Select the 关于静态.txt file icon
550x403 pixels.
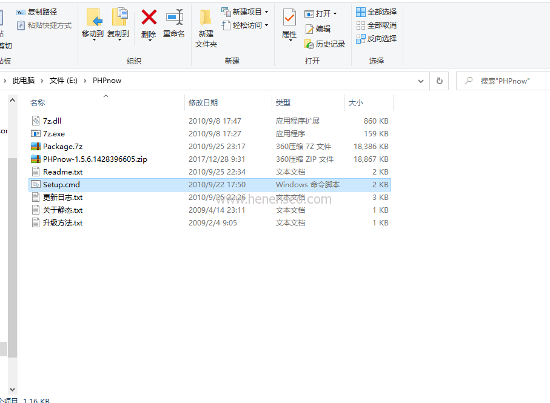click(x=36, y=210)
